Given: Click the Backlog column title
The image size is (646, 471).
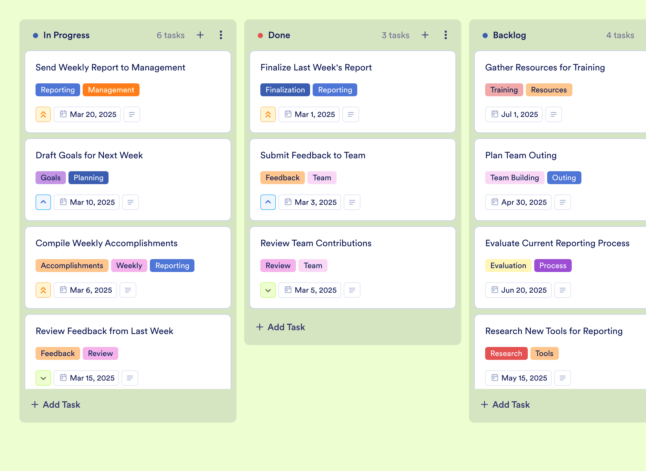Looking at the screenshot, I should (x=509, y=35).
